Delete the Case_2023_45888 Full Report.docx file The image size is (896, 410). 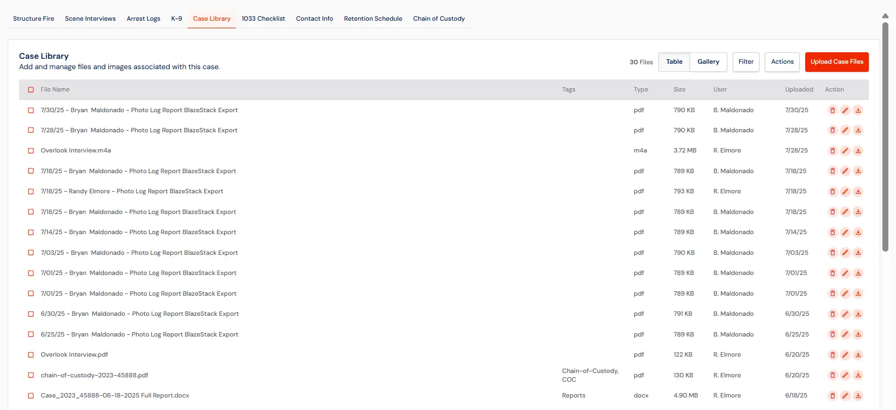pos(832,396)
